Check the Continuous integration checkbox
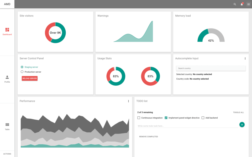 [x=139, y=118]
